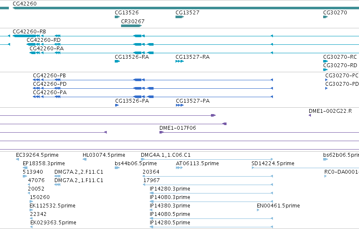Click protein CG13526-PA
359x229 pixels.
point(117,105)
